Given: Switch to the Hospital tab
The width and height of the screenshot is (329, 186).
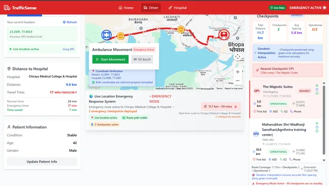Looking at the screenshot, I should tap(178, 8).
